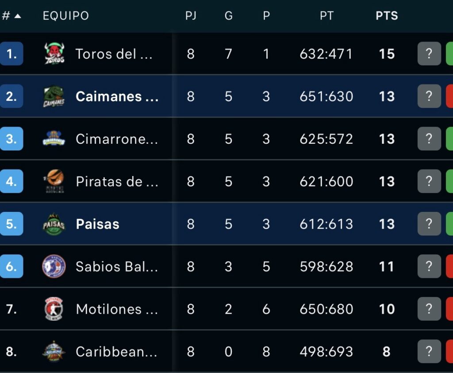The height and width of the screenshot is (373, 453).
Task: Click the Piratas team logo
Action: click(x=54, y=181)
